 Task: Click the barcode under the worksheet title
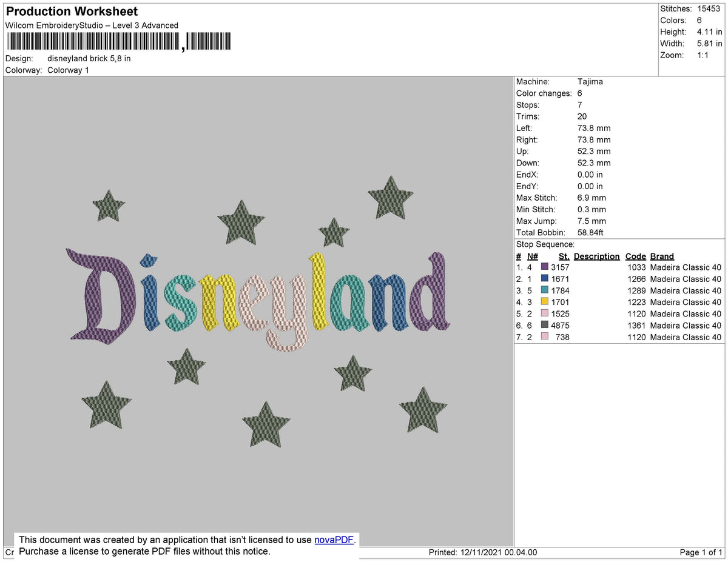(119, 41)
